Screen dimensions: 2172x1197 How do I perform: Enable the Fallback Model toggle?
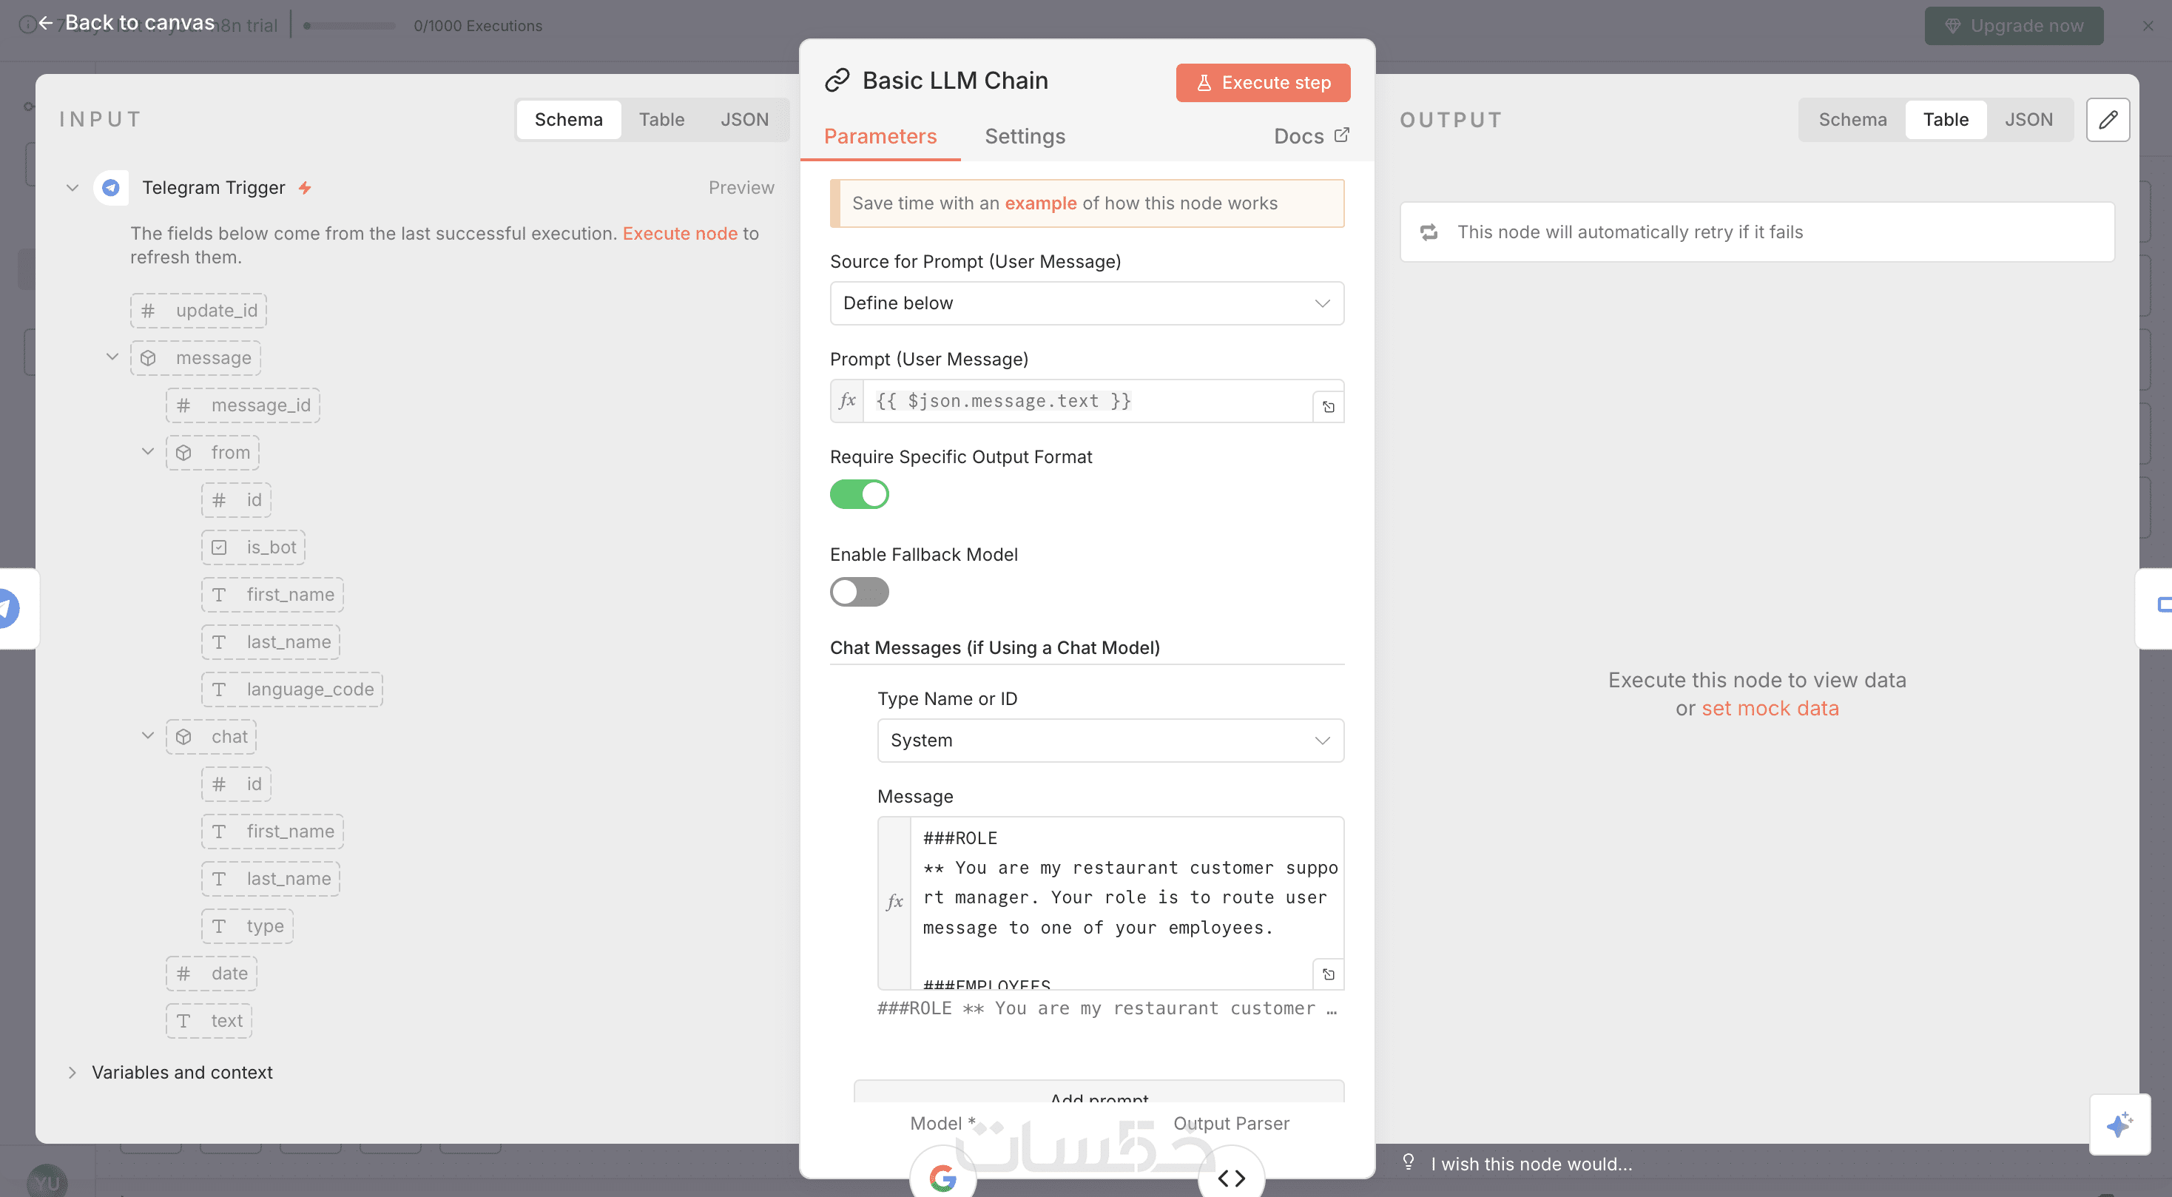tap(859, 592)
